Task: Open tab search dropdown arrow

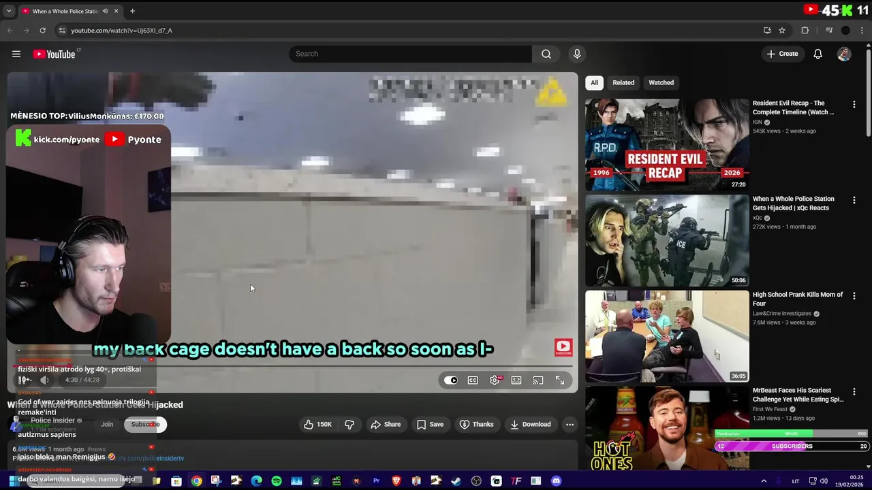Action: coord(9,11)
